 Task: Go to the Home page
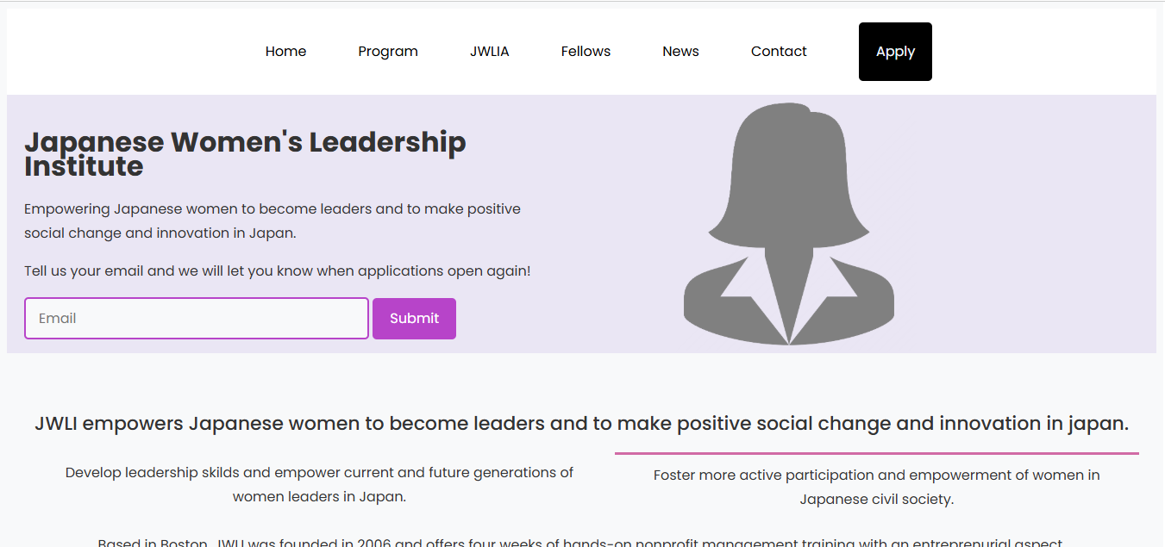pos(285,52)
